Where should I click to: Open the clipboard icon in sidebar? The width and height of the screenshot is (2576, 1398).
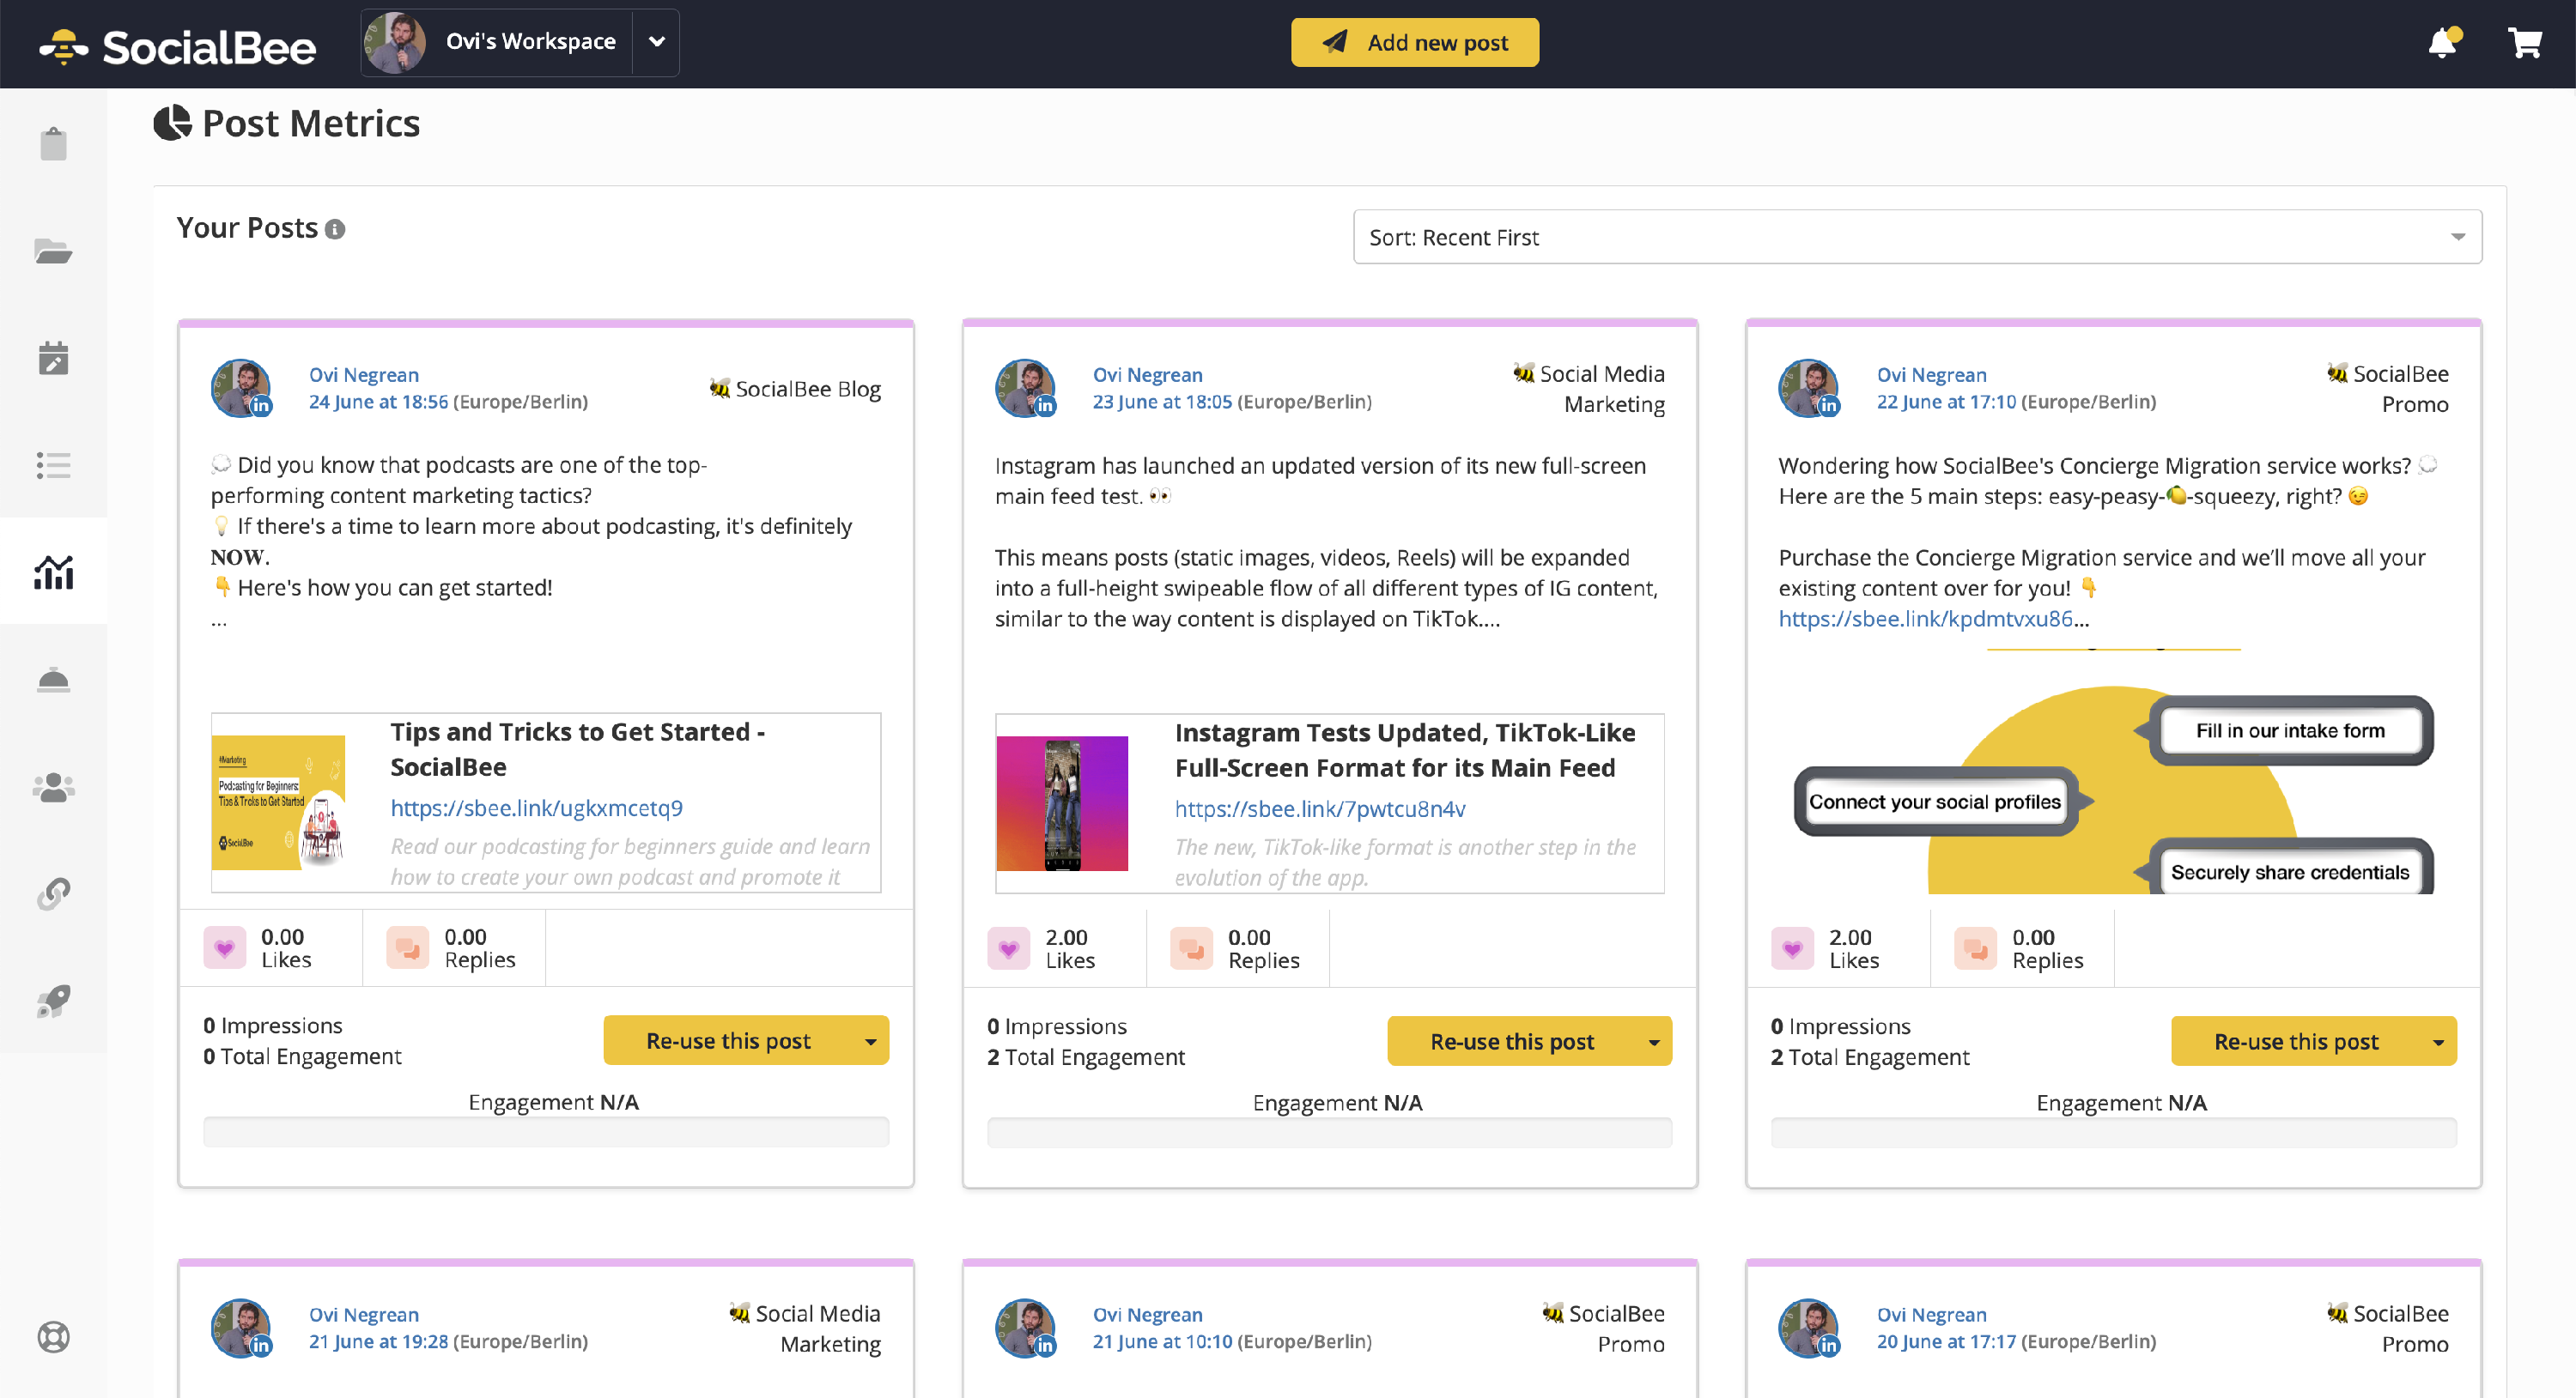click(x=53, y=144)
